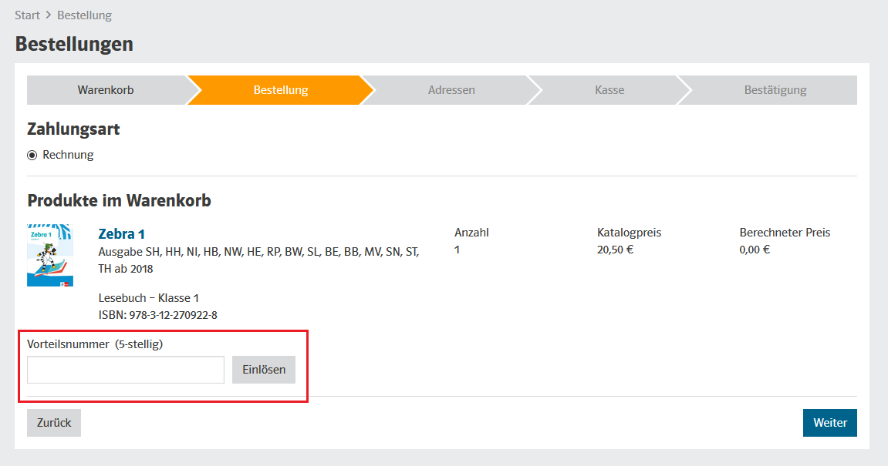Go back to the Warenkorb step
Screen dimensions: 888x466
(106, 90)
